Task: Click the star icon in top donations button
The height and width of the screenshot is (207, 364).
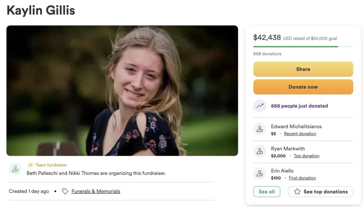Action: (x=297, y=192)
